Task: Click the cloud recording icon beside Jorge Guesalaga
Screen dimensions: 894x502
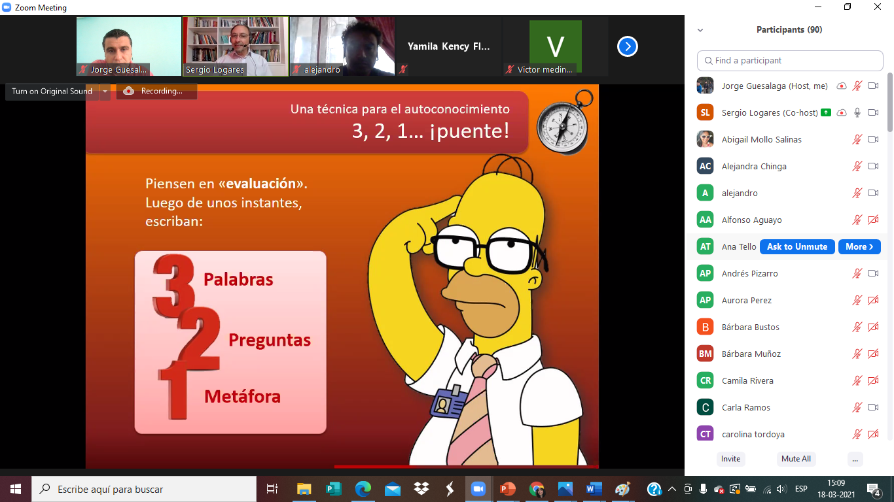Action: coord(842,86)
